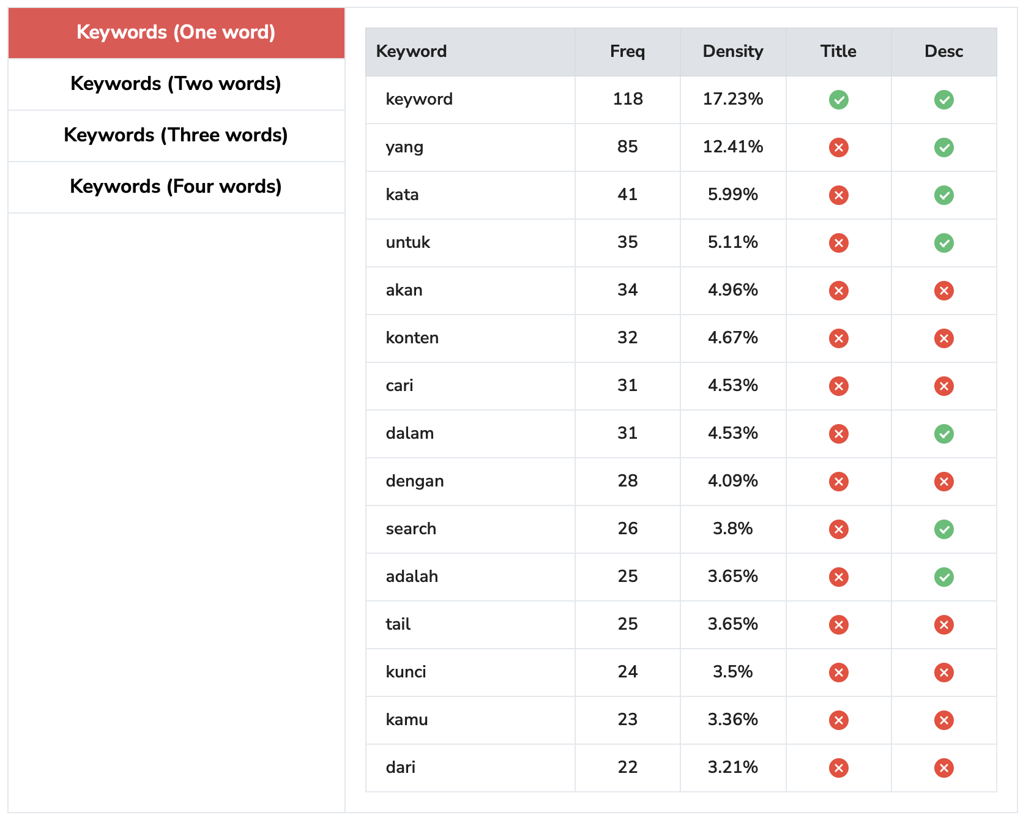This screenshot has width=1023, height=820.
Task: Click the highlighted Keywords (One word) header
Action: [x=176, y=32]
